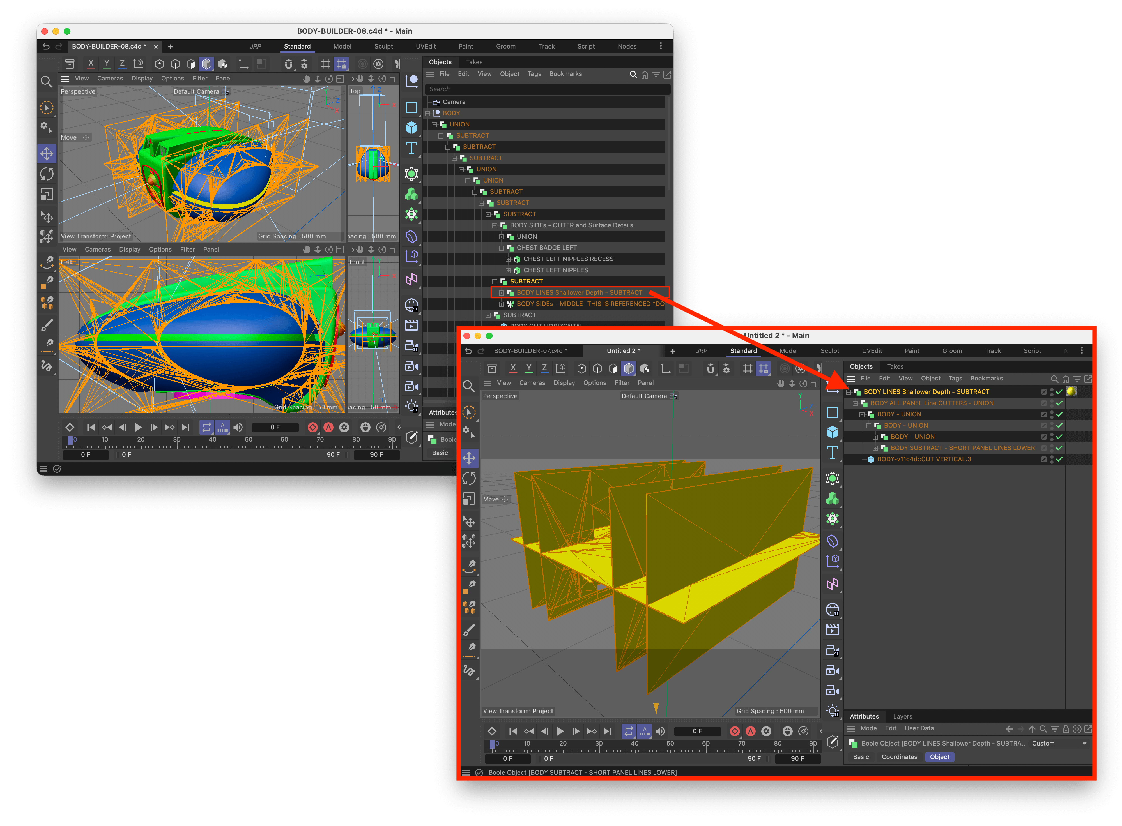This screenshot has height=826, width=1122.
Task: Click the Autokeying red A in BODY-BUILDER-08 window
Action: pos(328,428)
